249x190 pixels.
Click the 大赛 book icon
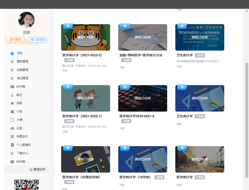(x=12, y=120)
